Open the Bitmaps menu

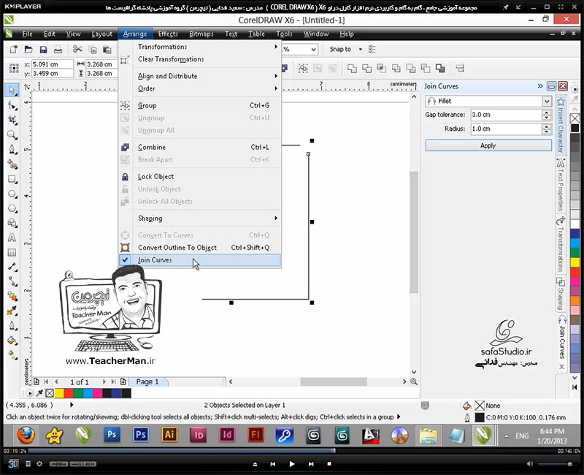201,34
